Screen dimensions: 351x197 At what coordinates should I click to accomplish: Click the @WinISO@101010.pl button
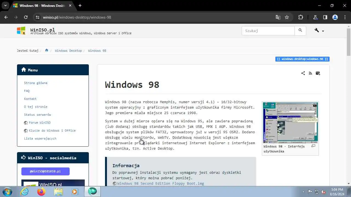coord(46,171)
